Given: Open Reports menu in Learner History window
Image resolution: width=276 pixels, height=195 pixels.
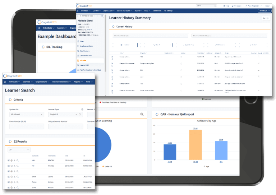Looking at the screenshot, I should click(x=138, y=11).
